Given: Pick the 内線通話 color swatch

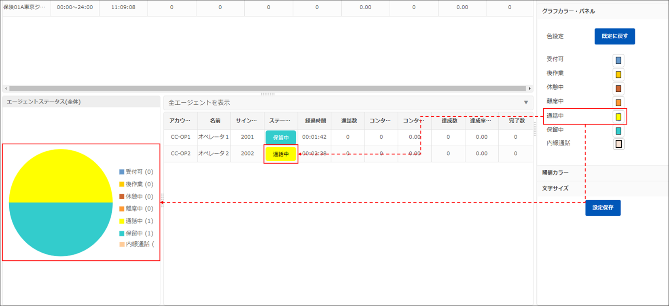Looking at the screenshot, I should (618, 144).
